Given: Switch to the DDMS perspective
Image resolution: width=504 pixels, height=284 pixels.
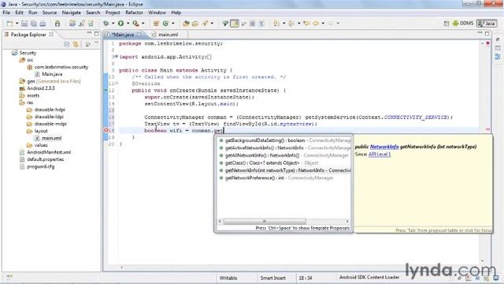Looking at the screenshot, I should click(x=463, y=24).
